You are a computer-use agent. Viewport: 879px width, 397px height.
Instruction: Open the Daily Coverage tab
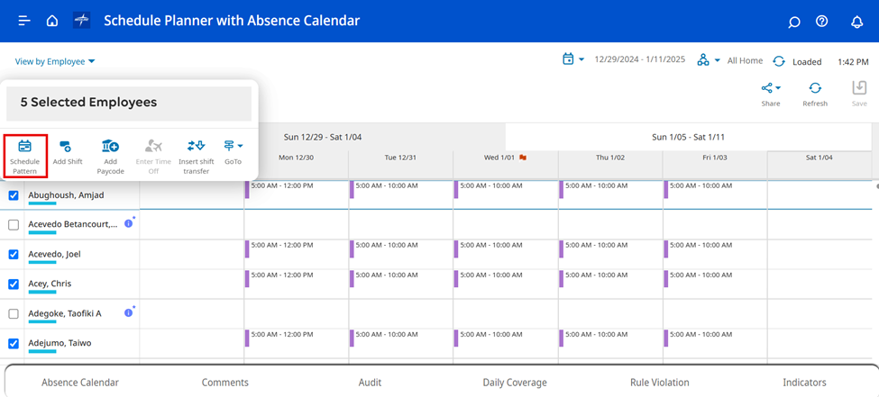point(514,383)
